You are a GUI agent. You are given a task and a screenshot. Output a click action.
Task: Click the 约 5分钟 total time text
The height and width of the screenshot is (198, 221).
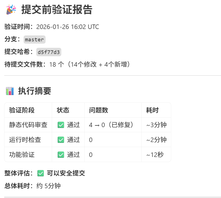click(48, 186)
